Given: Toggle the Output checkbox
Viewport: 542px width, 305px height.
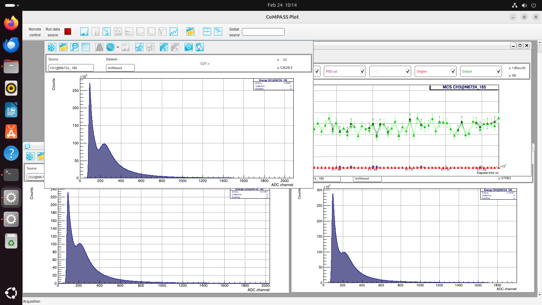Looking at the screenshot, I should tap(499, 71).
